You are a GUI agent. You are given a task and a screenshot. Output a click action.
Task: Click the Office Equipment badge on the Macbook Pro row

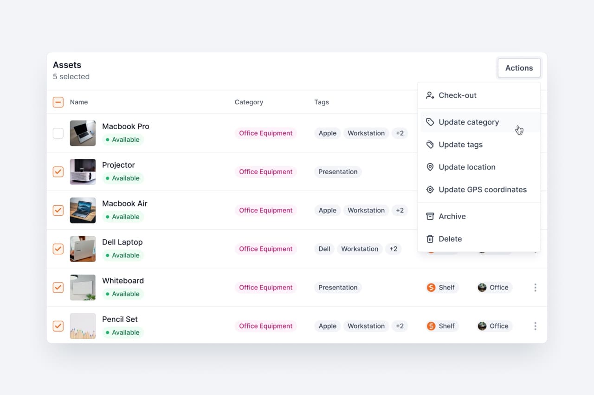coord(265,133)
